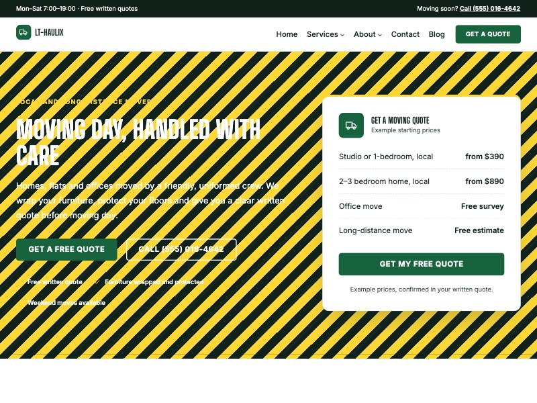Click the 'Mon–Sat 7:00–19:00 · Free written quotes' text
Image resolution: width=537 pixels, height=403 pixels.
pyautogui.click(x=77, y=9)
